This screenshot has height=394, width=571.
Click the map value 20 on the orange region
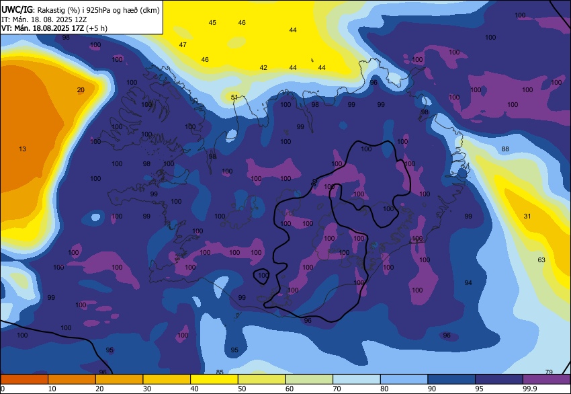tap(81, 89)
